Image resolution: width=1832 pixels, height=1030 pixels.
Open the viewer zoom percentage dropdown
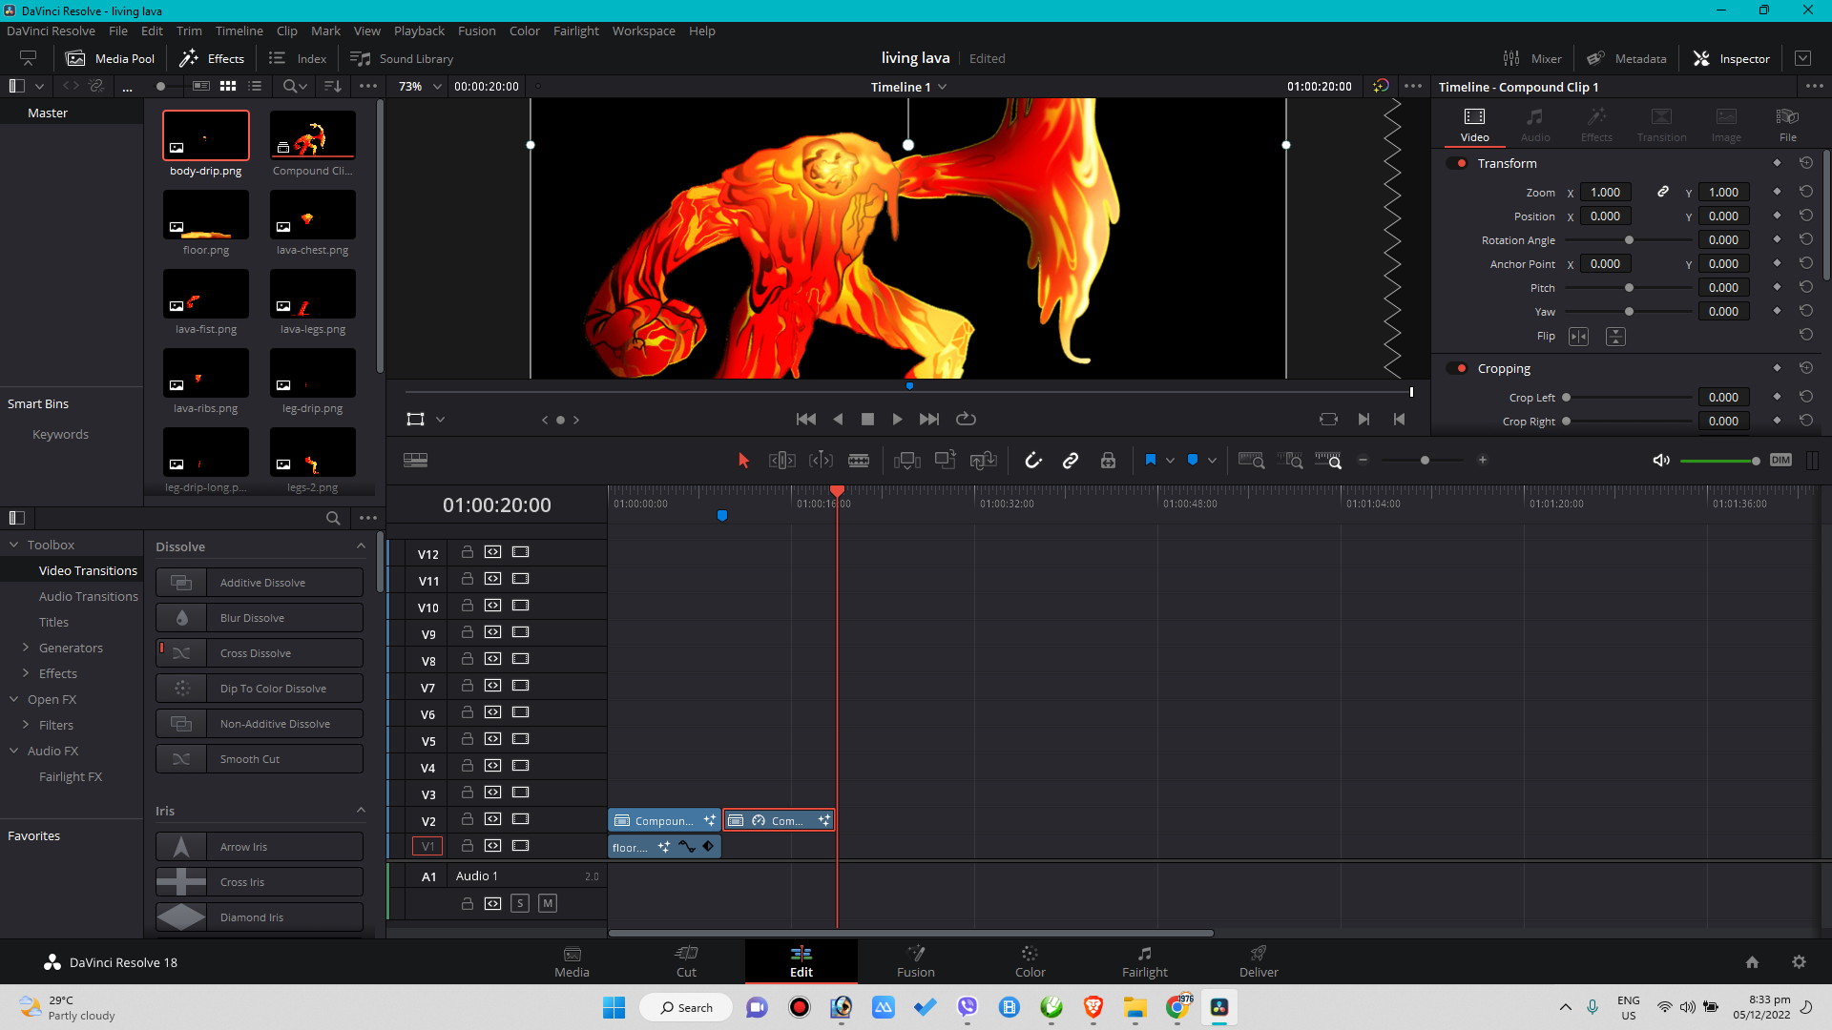pyautogui.click(x=421, y=86)
